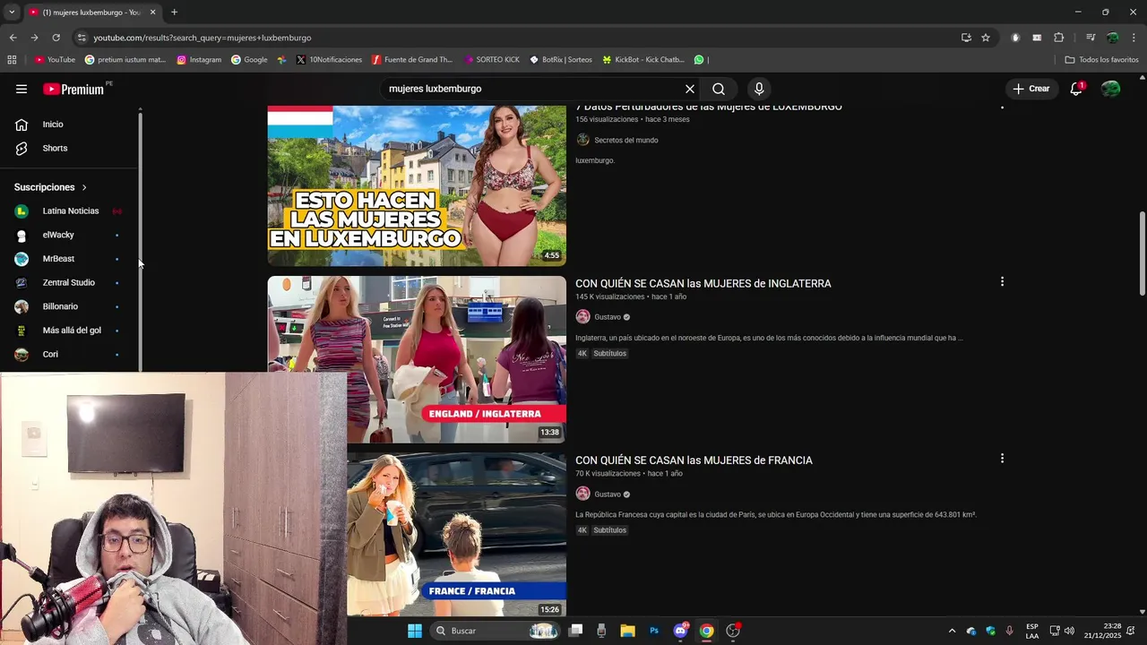The height and width of the screenshot is (645, 1147).
Task: Click install app icon in address bar
Action: click(x=966, y=38)
